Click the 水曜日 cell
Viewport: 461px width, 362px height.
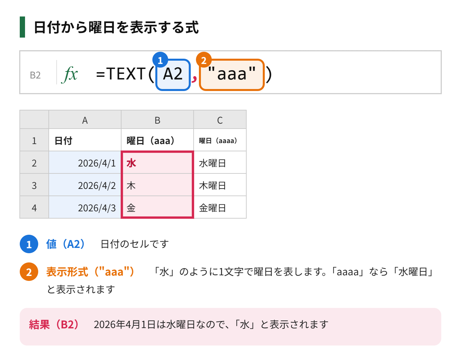220,163
